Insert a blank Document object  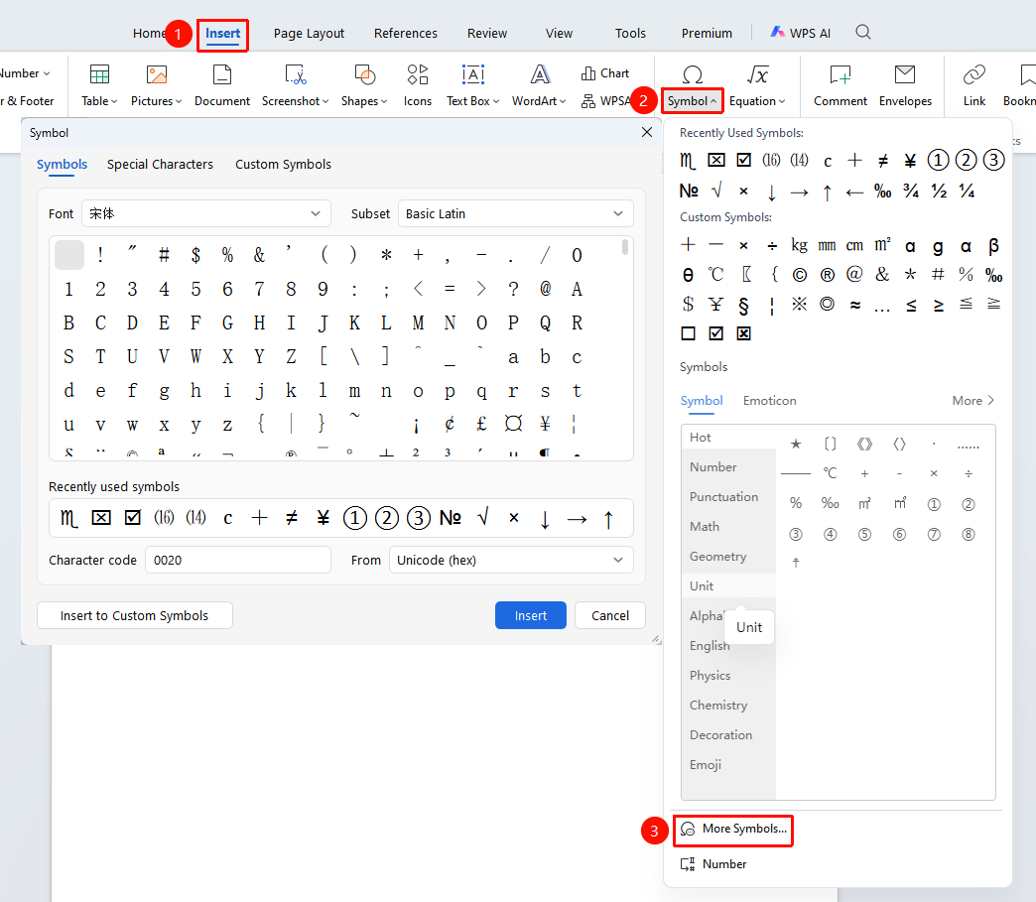pyautogui.click(x=222, y=85)
